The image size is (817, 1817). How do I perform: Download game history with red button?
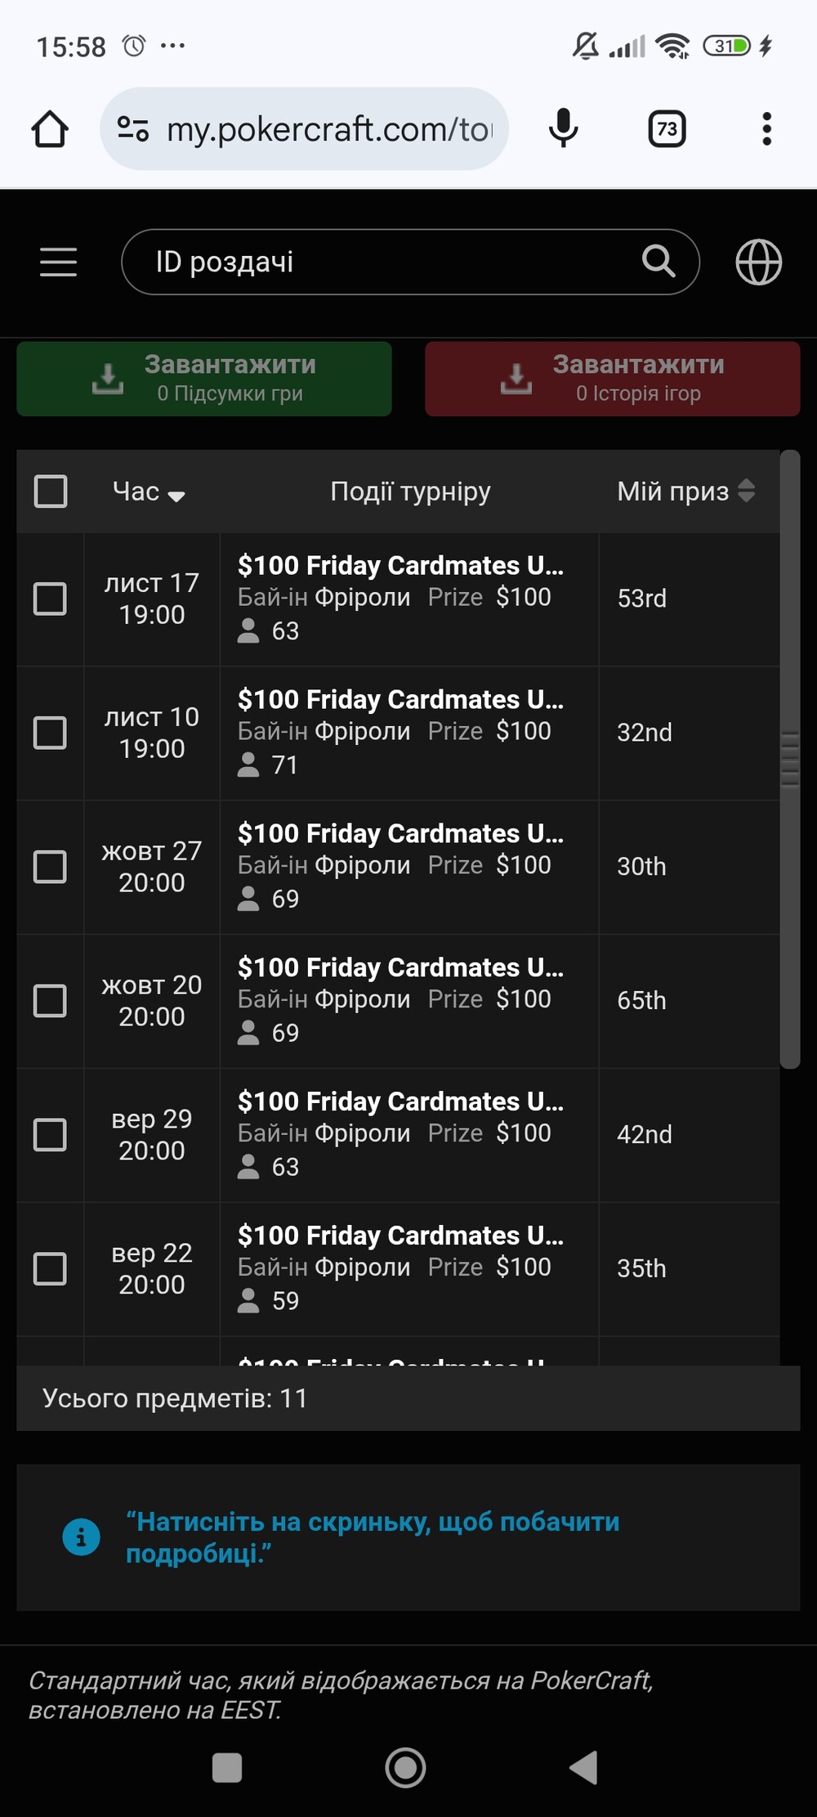tap(612, 379)
